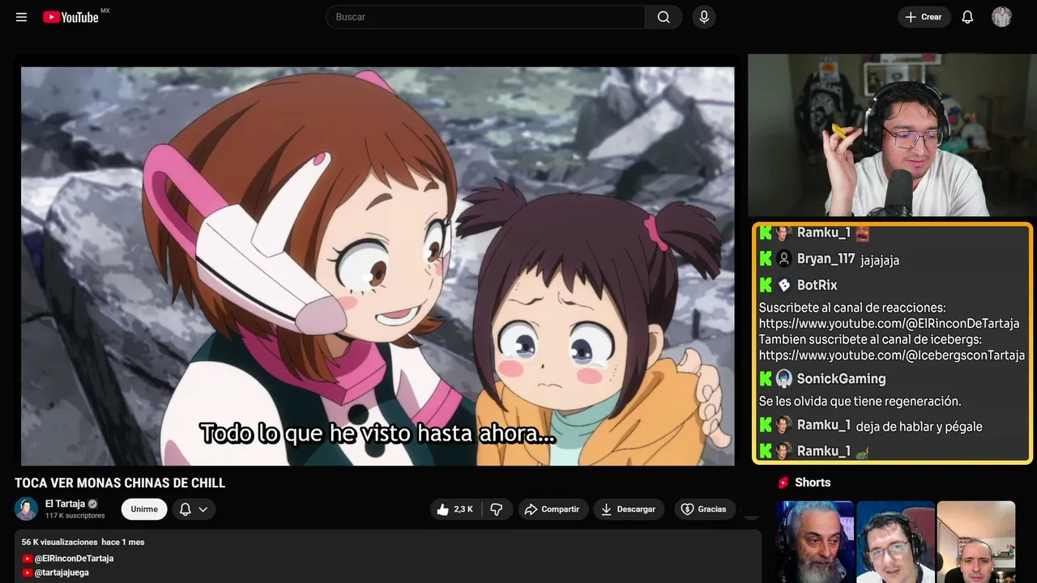The image size is (1037, 583).
Task: Open the account avatar menu
Action: (1001, 17)
